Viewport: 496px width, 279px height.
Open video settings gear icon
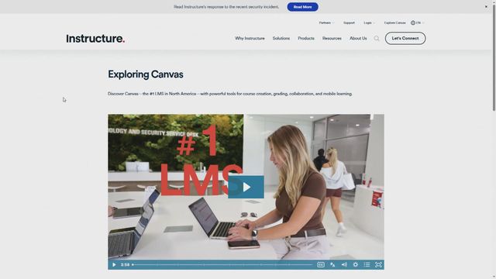pos(355,265)
